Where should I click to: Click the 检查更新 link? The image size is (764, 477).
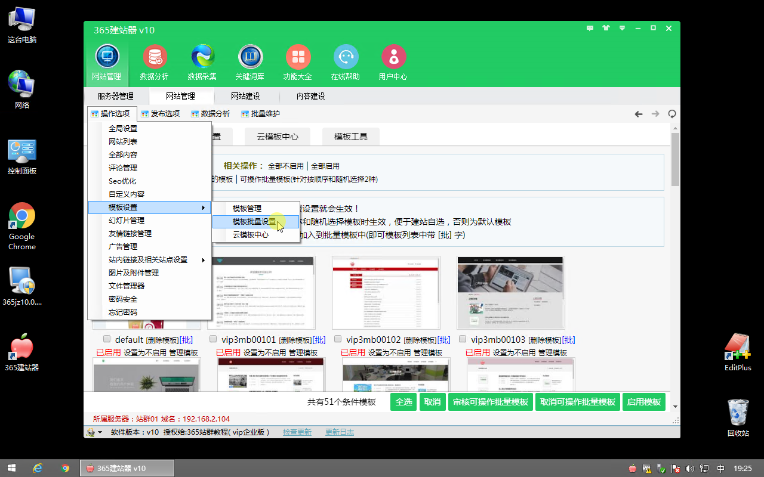(x=297, y=432)
